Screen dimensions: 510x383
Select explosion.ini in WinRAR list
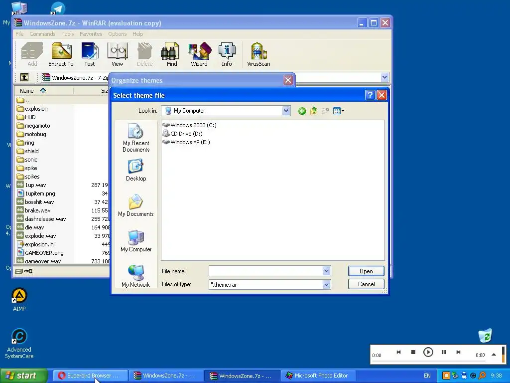click(x=36, y=244)
